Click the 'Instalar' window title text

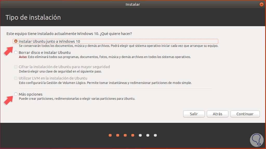133,4
